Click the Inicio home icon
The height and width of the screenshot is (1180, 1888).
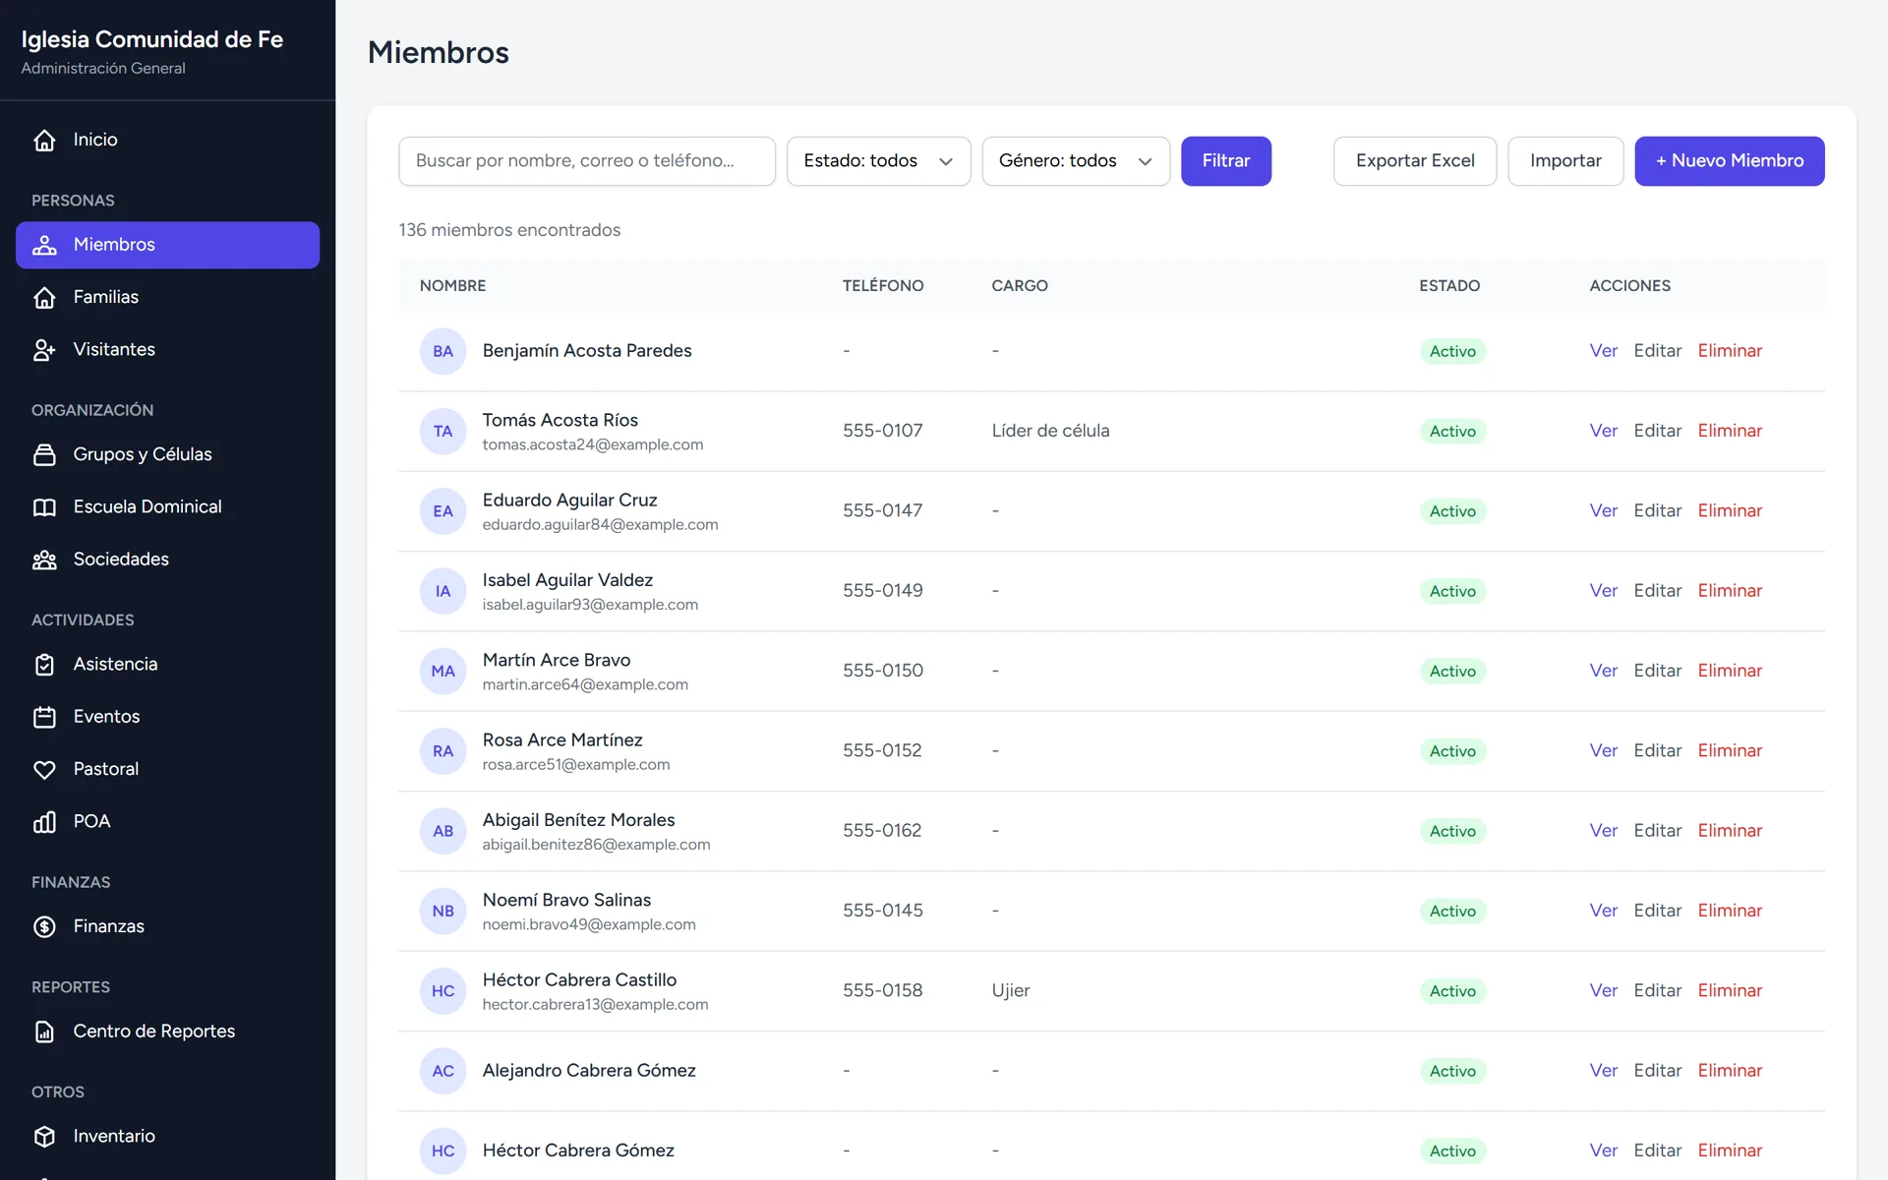44,140
